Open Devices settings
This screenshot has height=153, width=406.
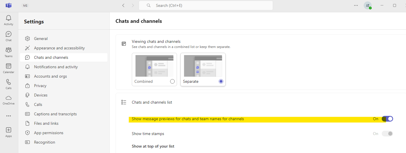click(x=64, y=95)
